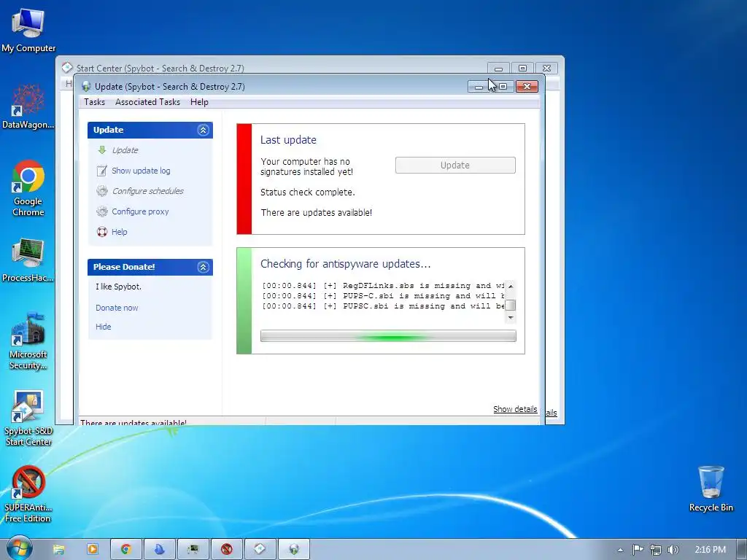Image resolution: width=747 pixels, height=560 pixels.
Task: Click the volume speaker tray icon
Action: [673, 550]
